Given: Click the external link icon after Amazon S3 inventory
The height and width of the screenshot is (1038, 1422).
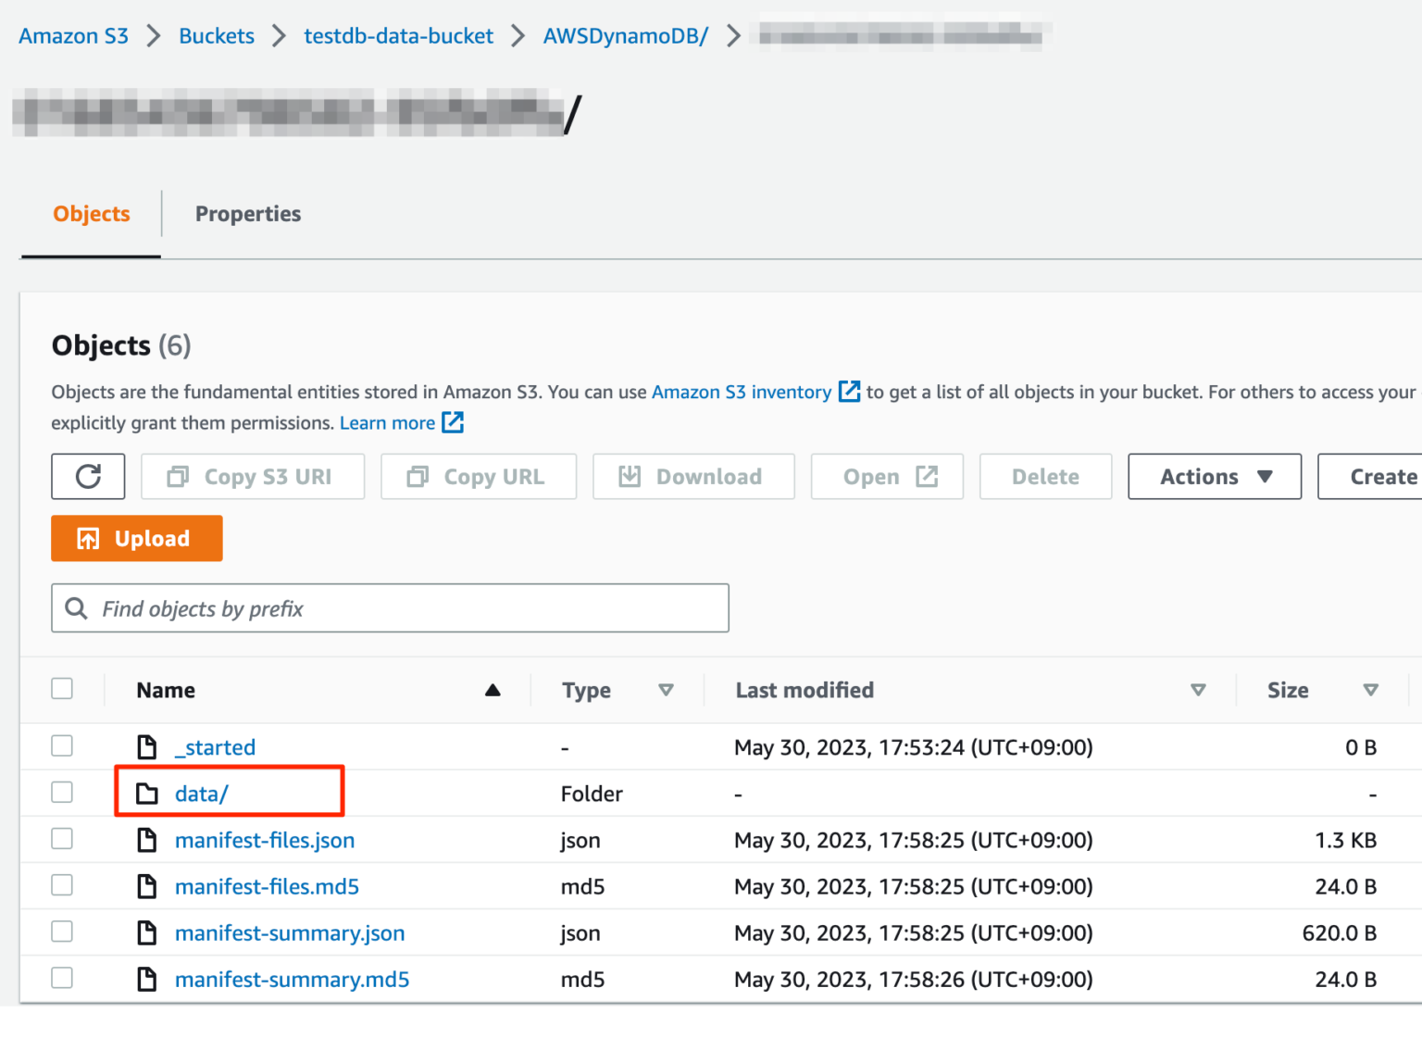Looking at the screenshot, I should click(849, 391).
